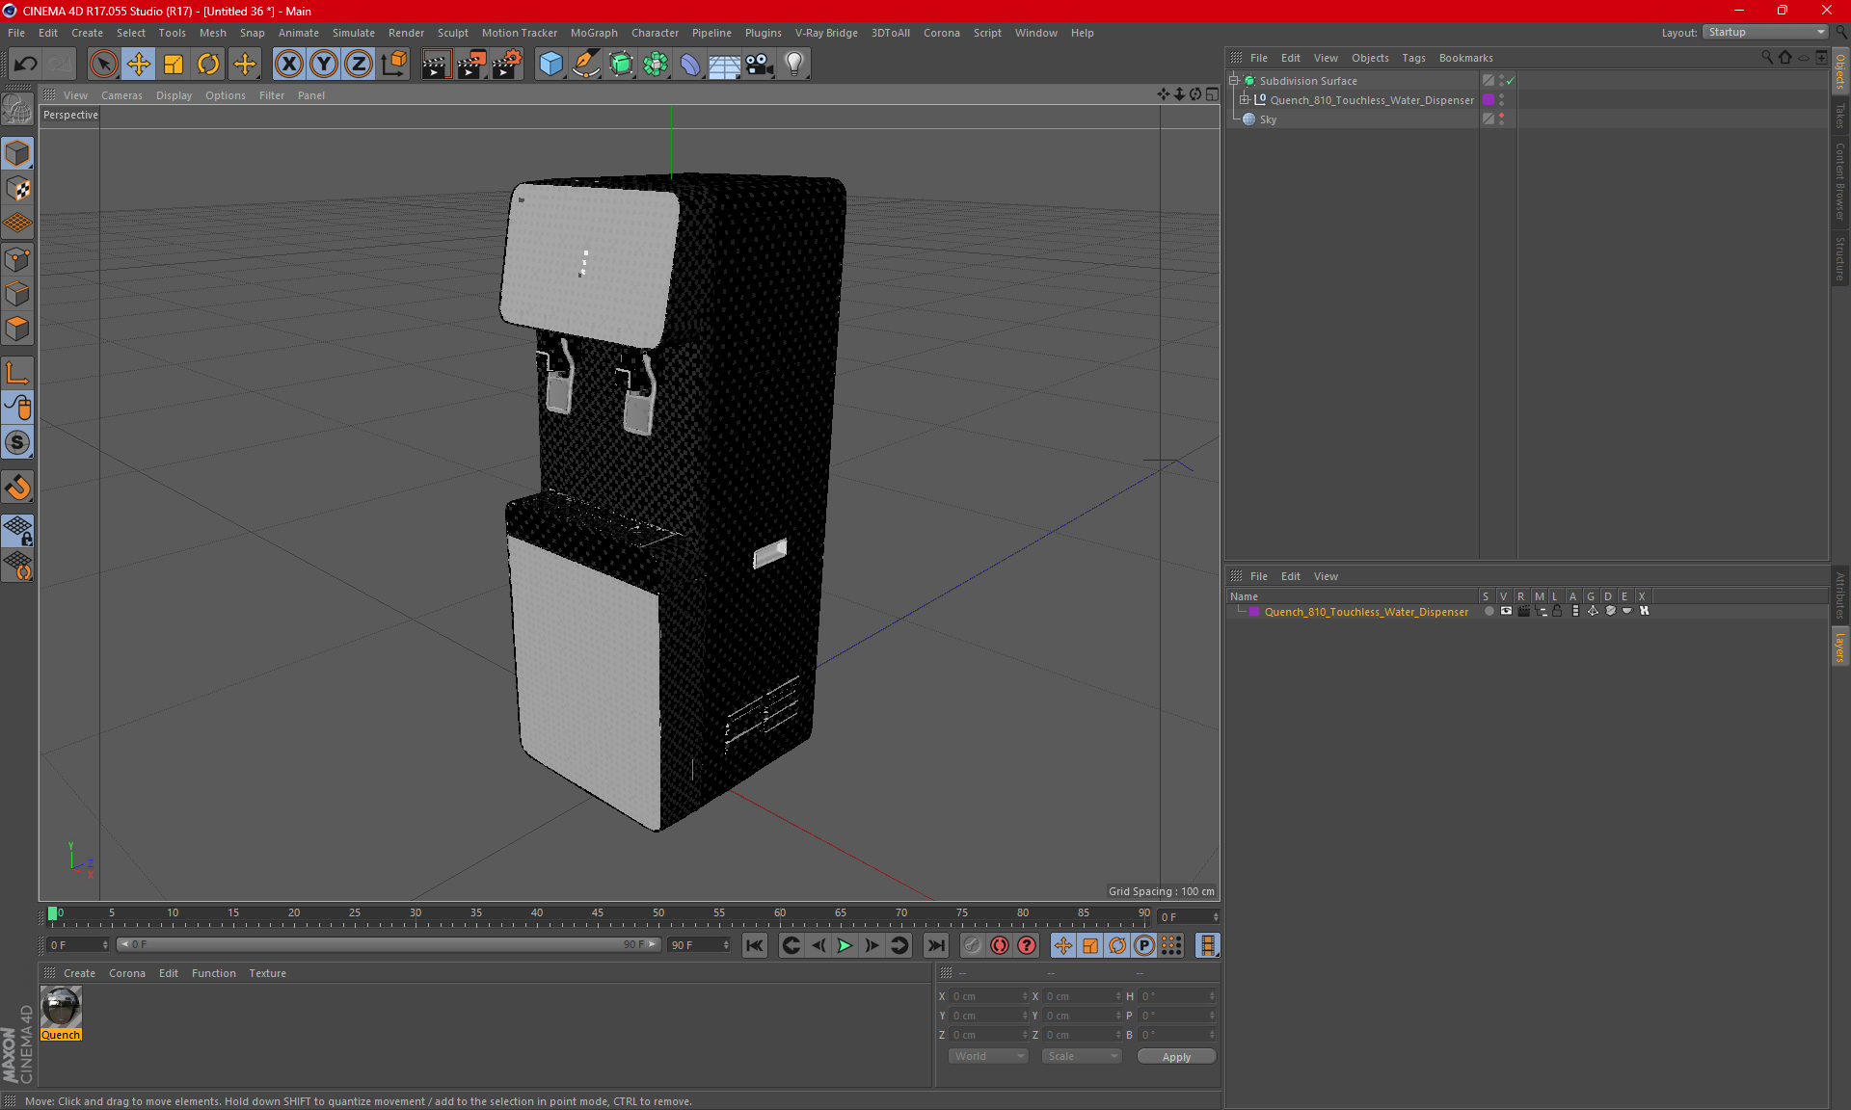
Task: Toggle Subdivision Surface enabled checkmark
Action: (x=1511, y=81)
